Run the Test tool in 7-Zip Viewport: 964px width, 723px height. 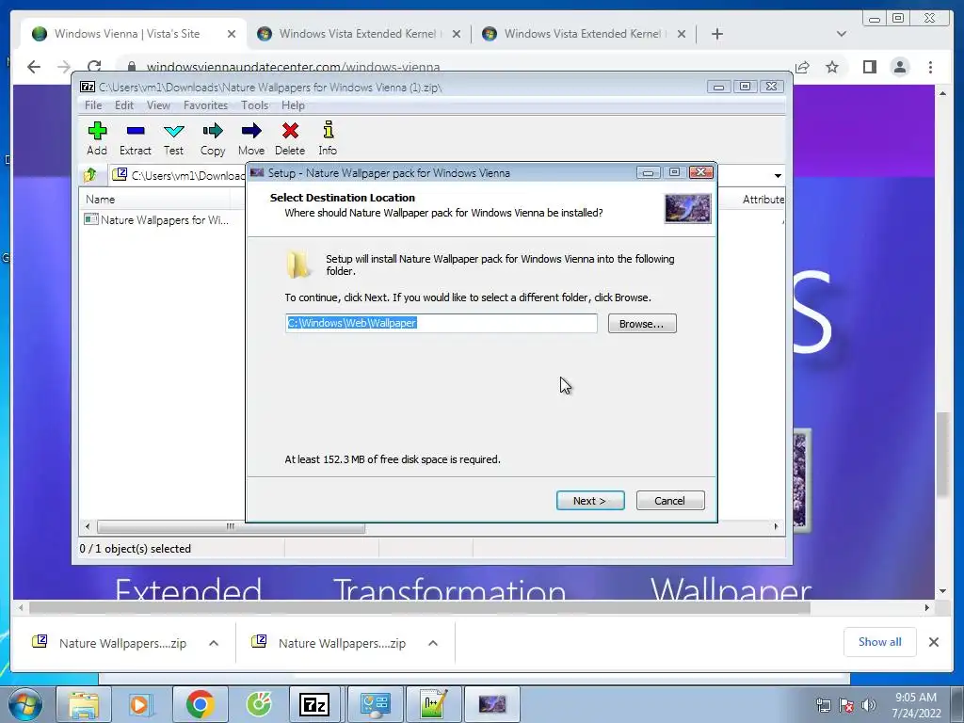click(174, 138)
